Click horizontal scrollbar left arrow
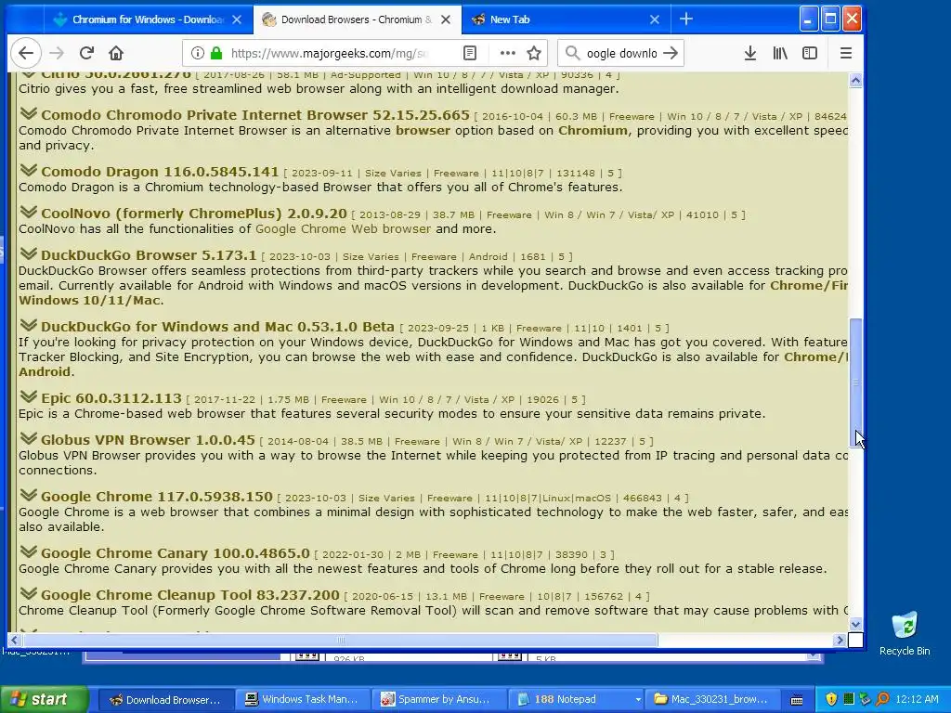The width and height of the screenshot is (951, 713). click(x=15, y=640)
